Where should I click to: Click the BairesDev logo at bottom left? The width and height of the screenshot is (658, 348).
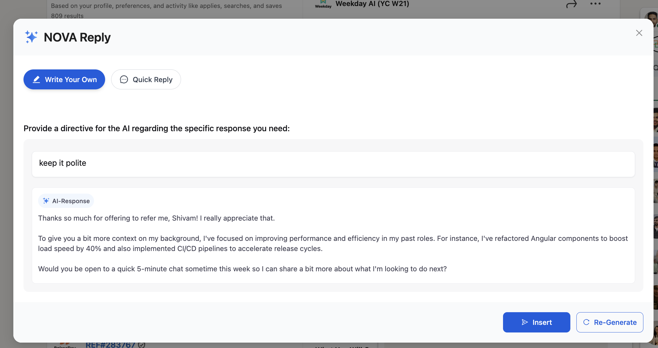pos(65,345)
